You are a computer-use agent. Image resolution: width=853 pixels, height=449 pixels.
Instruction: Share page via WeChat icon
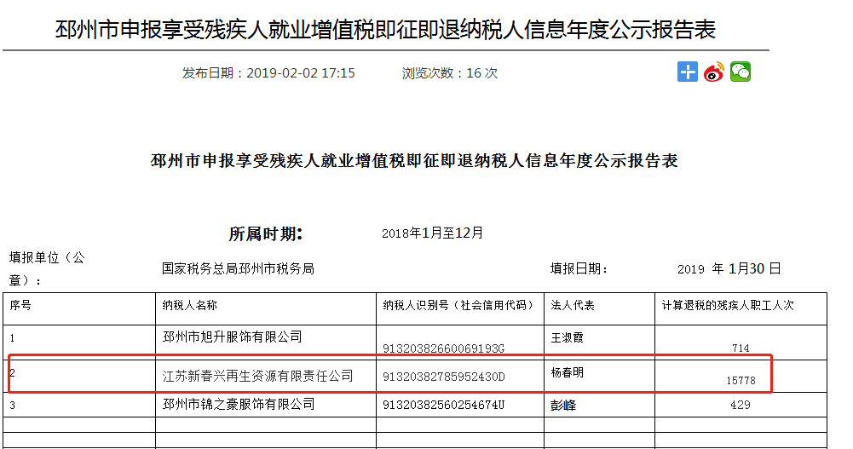pyautogui.click(x=741, y=72)
